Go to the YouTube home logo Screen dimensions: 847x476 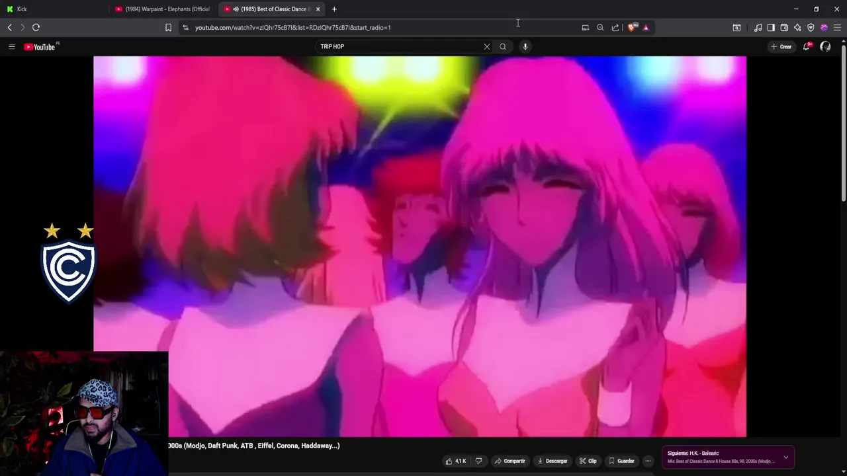tap(40, 47)
